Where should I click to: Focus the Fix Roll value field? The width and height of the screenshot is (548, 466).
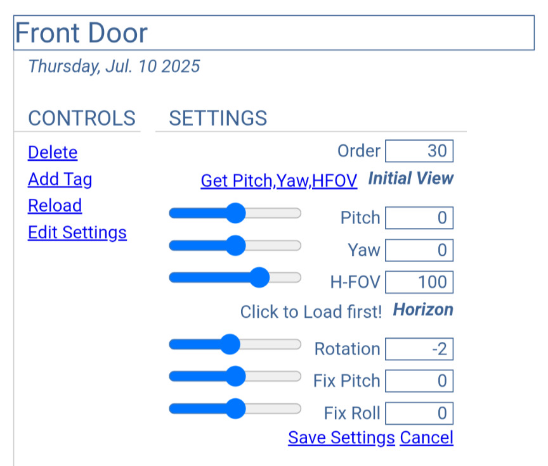419,413
